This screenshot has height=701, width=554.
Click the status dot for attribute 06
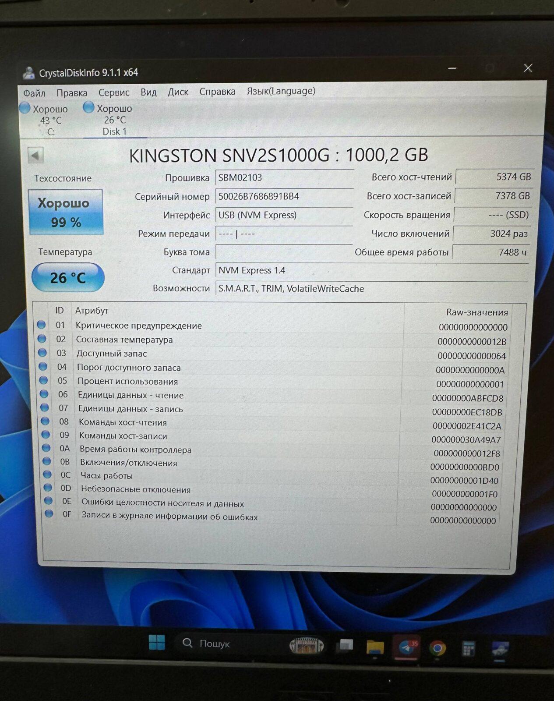(44, 394)
